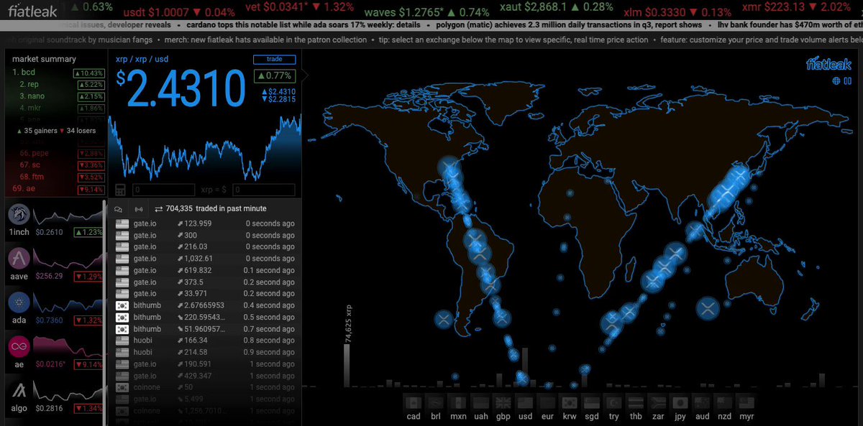Click the huobi trade of 214.58
This screenshot has height=426, width=863.
(205, 352)
